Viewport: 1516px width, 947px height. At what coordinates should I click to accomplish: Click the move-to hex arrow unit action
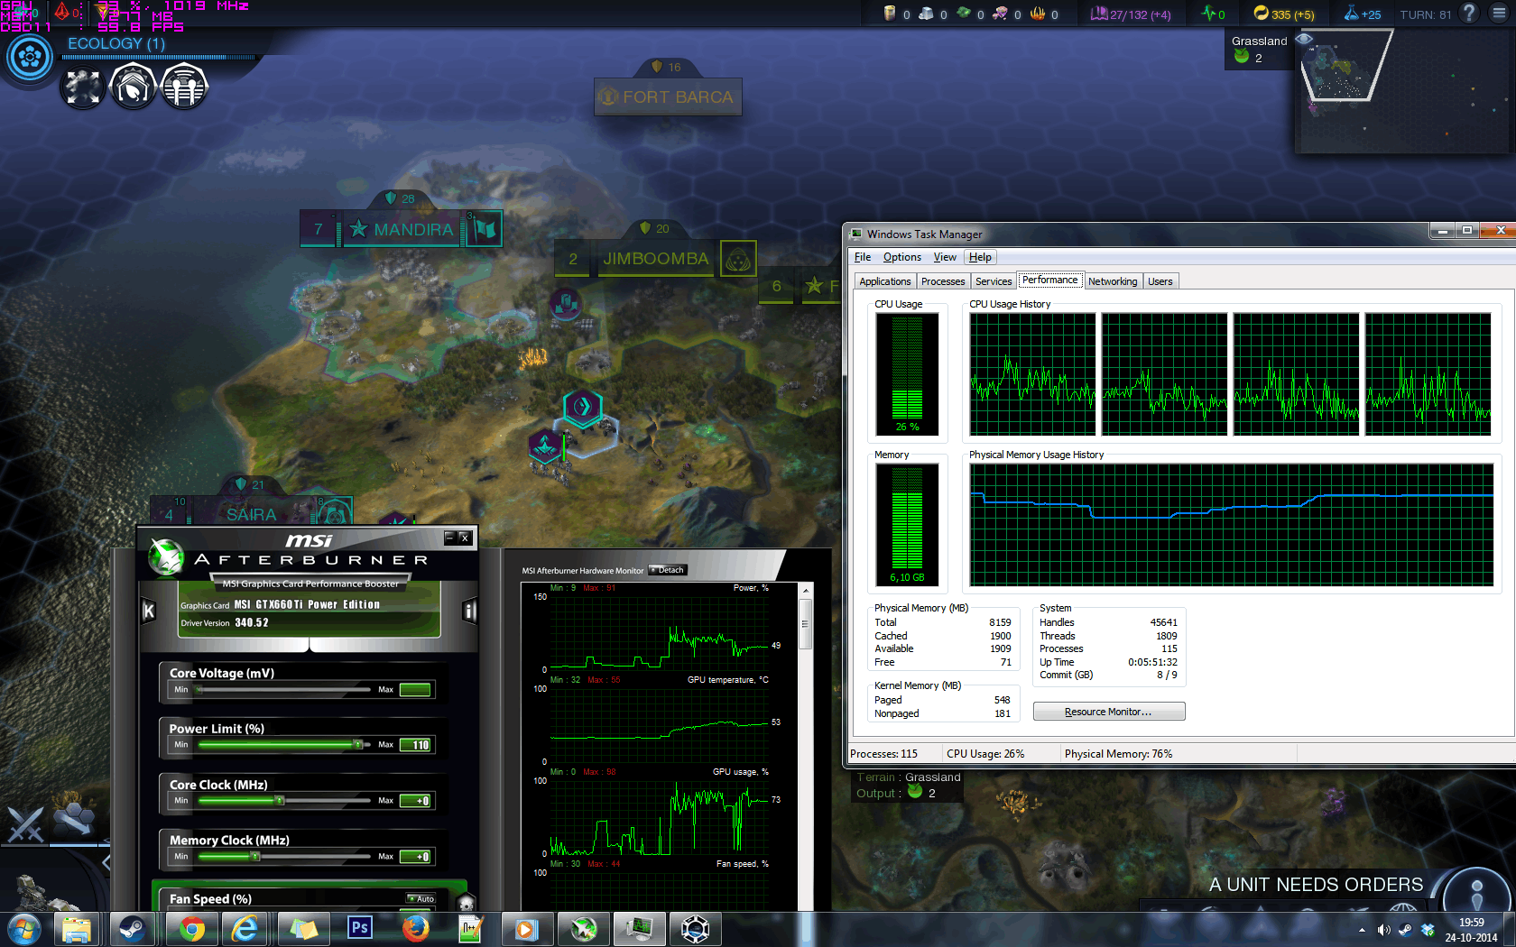[76, 819]
